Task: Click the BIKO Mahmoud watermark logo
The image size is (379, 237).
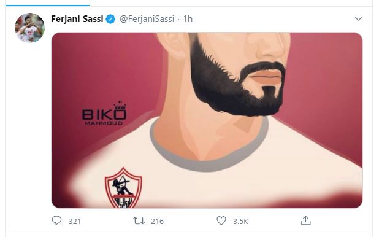Action: (x=104, y=114)
